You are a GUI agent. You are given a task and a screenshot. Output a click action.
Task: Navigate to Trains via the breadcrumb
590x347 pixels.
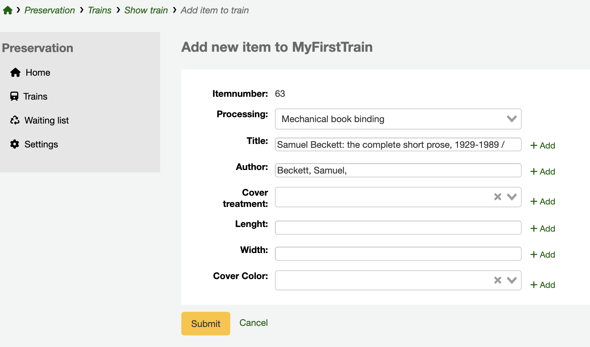point(100,10)
